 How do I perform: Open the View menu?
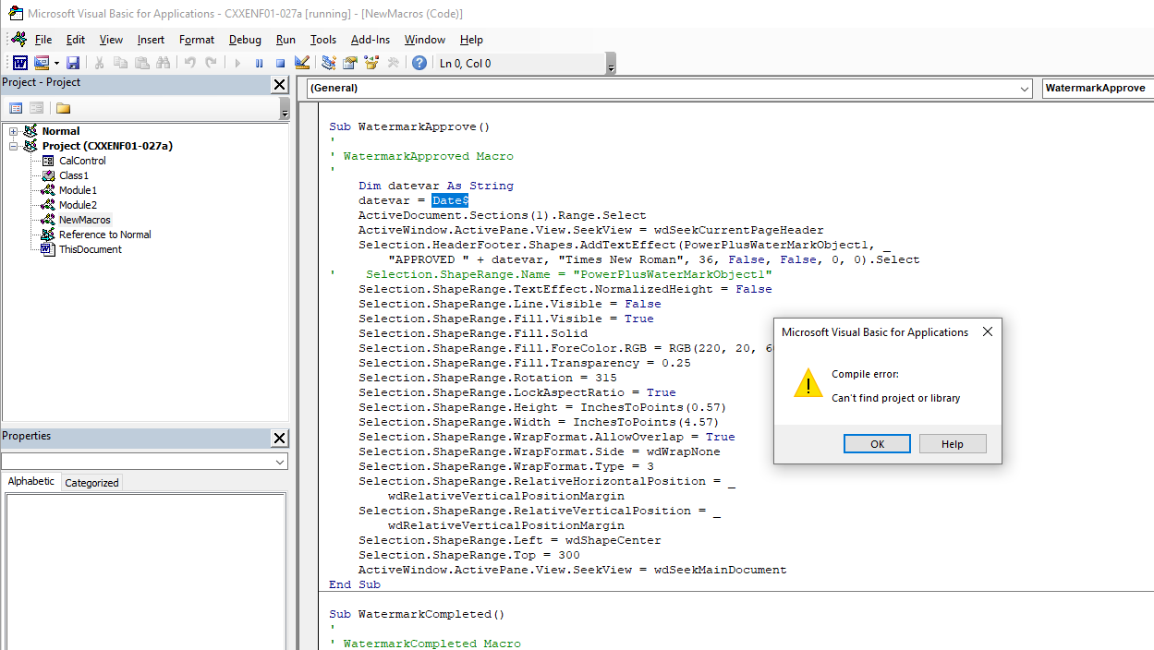click(111, 40)
